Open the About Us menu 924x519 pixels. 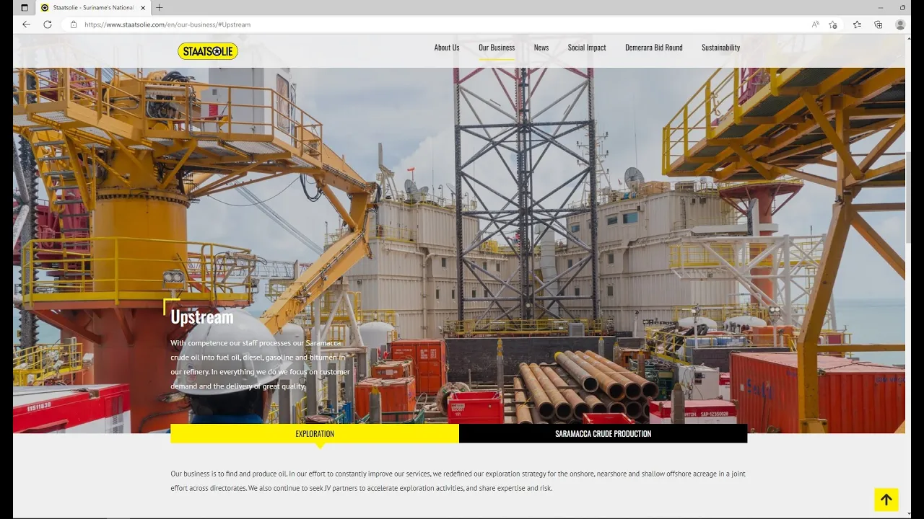point(447,48)
